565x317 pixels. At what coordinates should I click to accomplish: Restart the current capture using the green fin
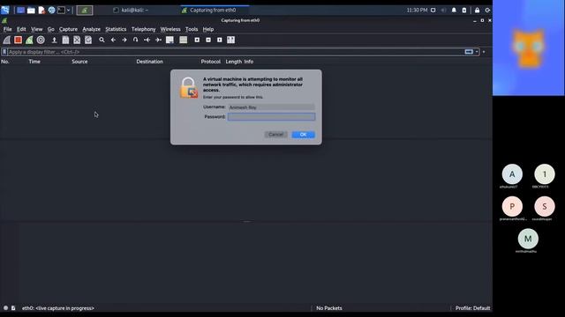[29, 40]
